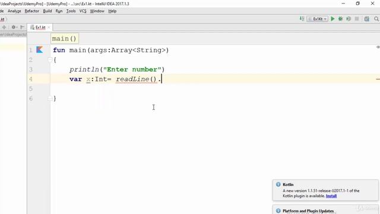Click the Stop square icon

357,19
